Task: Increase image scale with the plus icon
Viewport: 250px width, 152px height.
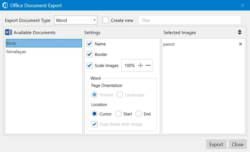Action: 141,65
